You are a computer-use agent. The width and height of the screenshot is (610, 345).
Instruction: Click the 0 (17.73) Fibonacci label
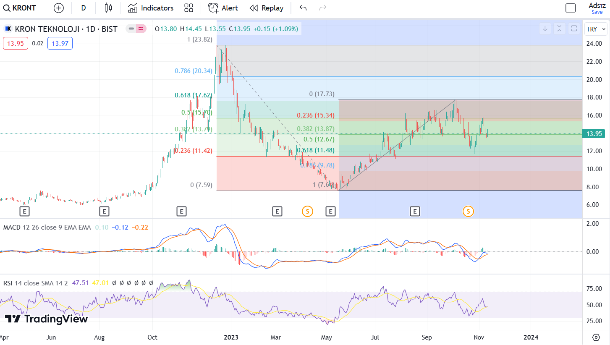click(322, 94)
